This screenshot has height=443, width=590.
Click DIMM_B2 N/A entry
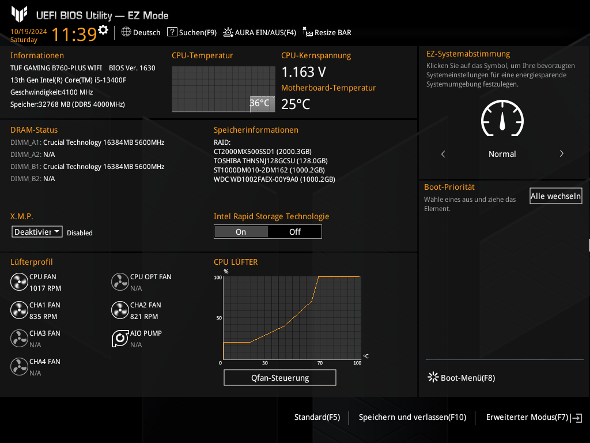point(33,179)
